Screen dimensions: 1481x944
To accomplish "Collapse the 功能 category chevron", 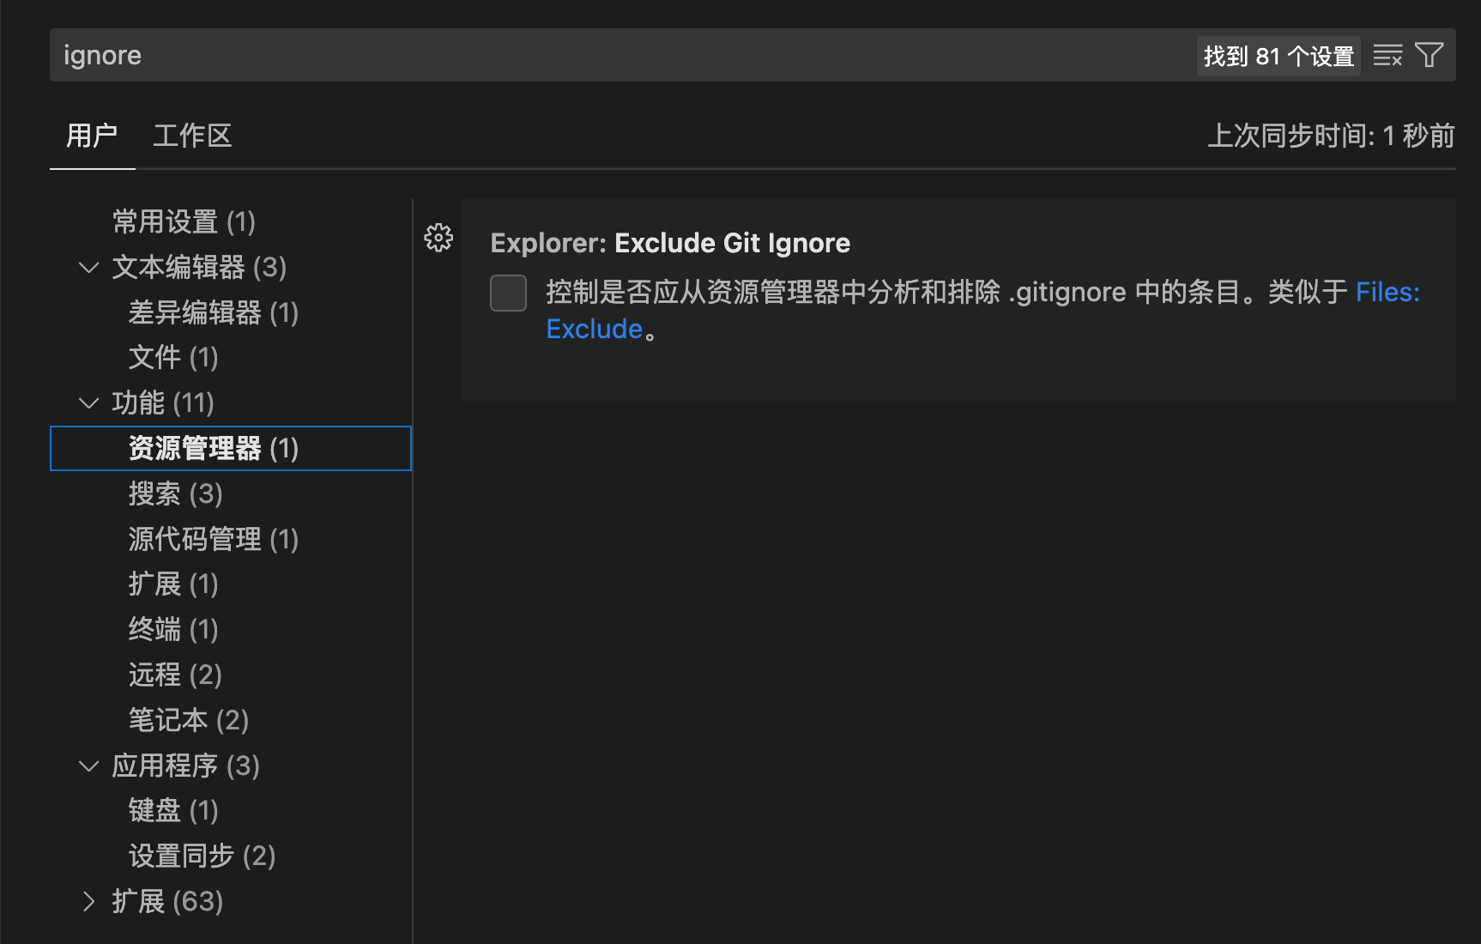I will pos(88,402).
